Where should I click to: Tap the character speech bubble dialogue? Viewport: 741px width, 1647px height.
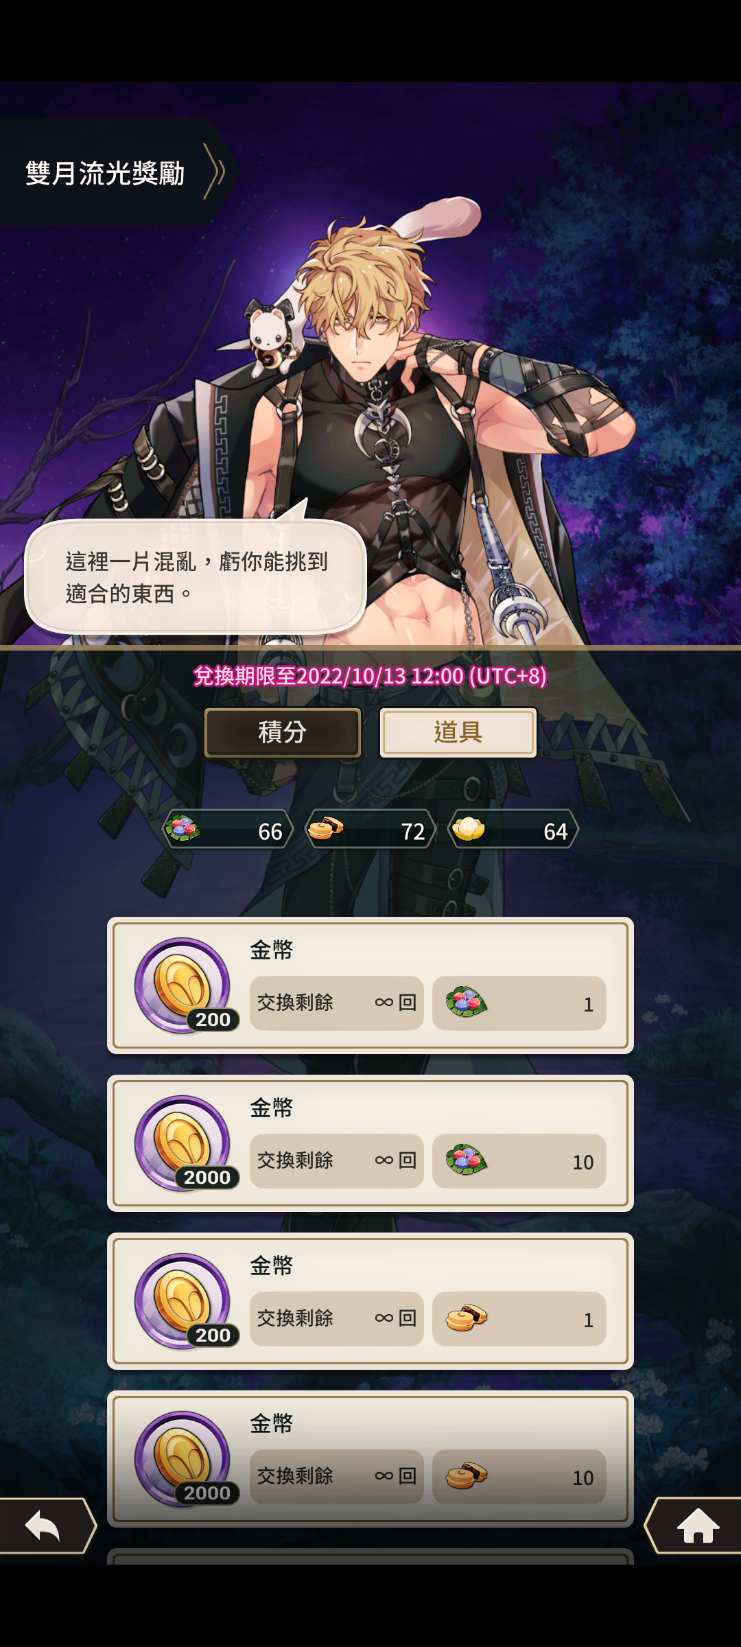(196, 576)
